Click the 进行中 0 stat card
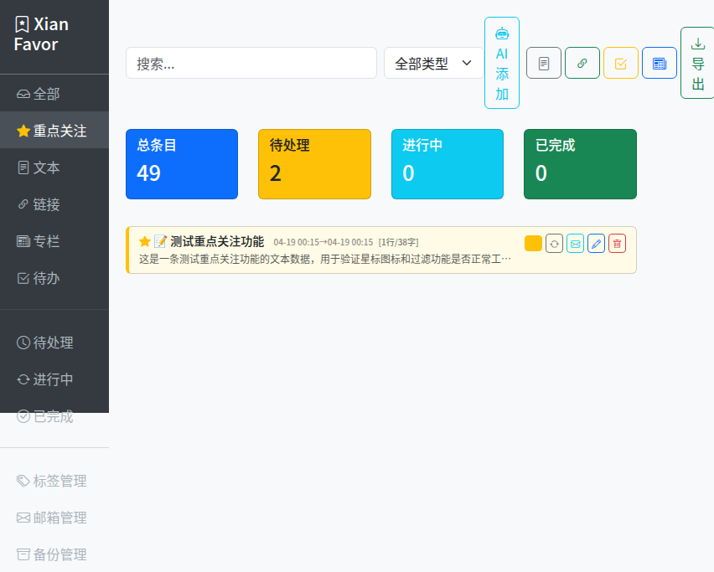This screenshot has width=714, height=572. pos(448,164)
